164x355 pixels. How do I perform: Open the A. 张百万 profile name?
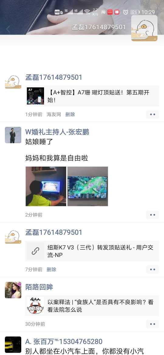(x=64, y=341)
